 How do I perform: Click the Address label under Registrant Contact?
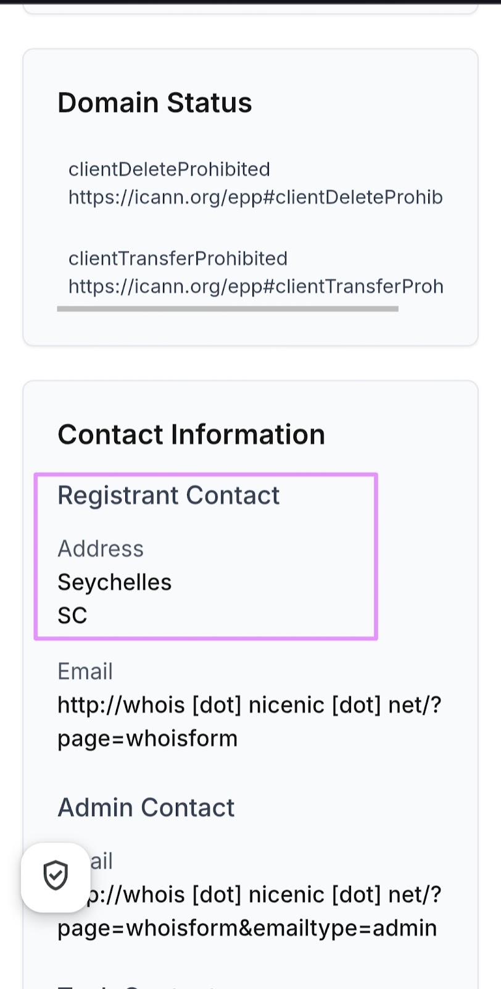point(101,549)
